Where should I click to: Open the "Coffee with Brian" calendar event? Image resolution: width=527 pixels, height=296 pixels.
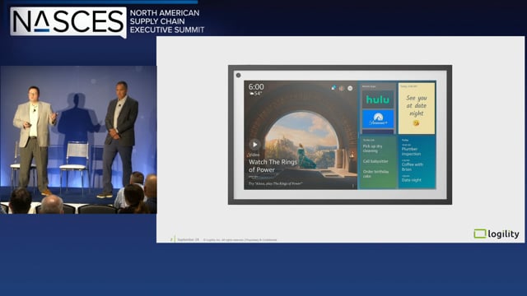[x=412, y=167]
